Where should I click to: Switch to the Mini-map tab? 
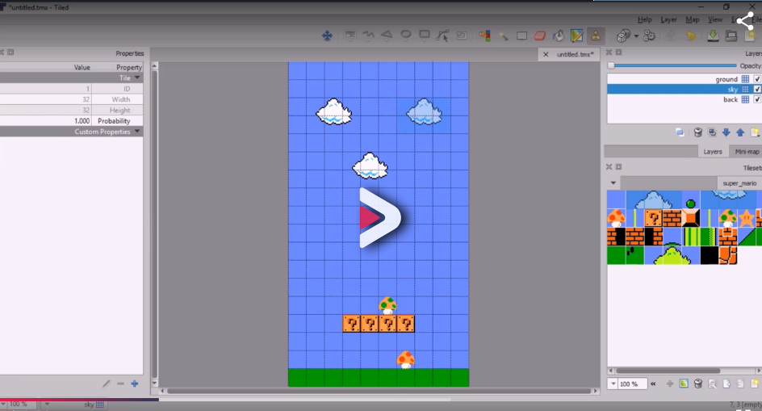tap(745, 151)
